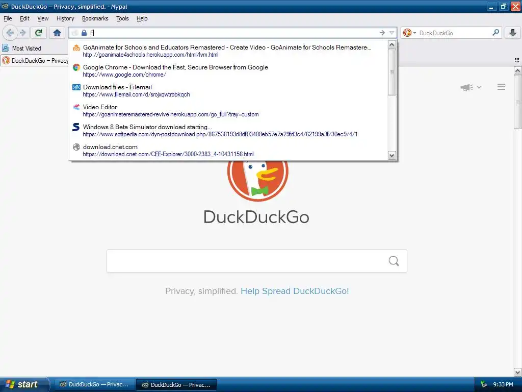The height and width of the screenshot is (392, 522).
Task: Pick the Windows 8 Beta Simulator suggestion
Action: point(228,130)
